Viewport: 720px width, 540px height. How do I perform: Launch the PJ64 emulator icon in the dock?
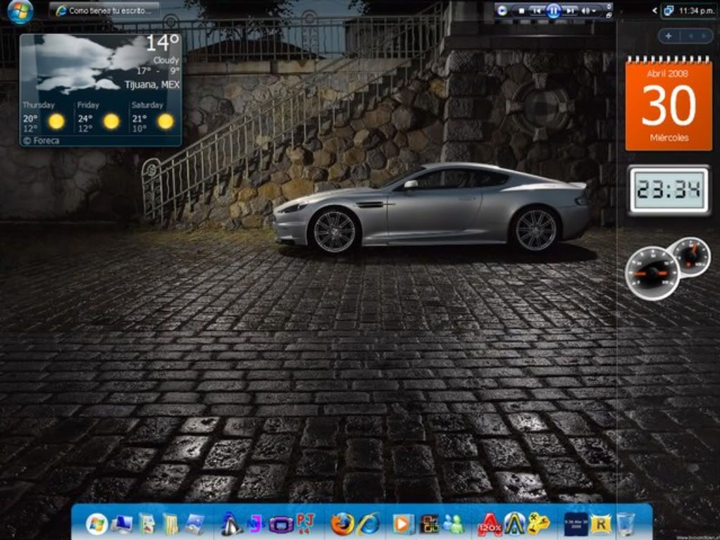click(306, 524)
